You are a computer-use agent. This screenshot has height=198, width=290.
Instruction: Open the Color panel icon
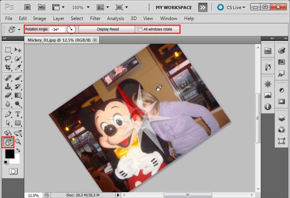tap(281, 50)
